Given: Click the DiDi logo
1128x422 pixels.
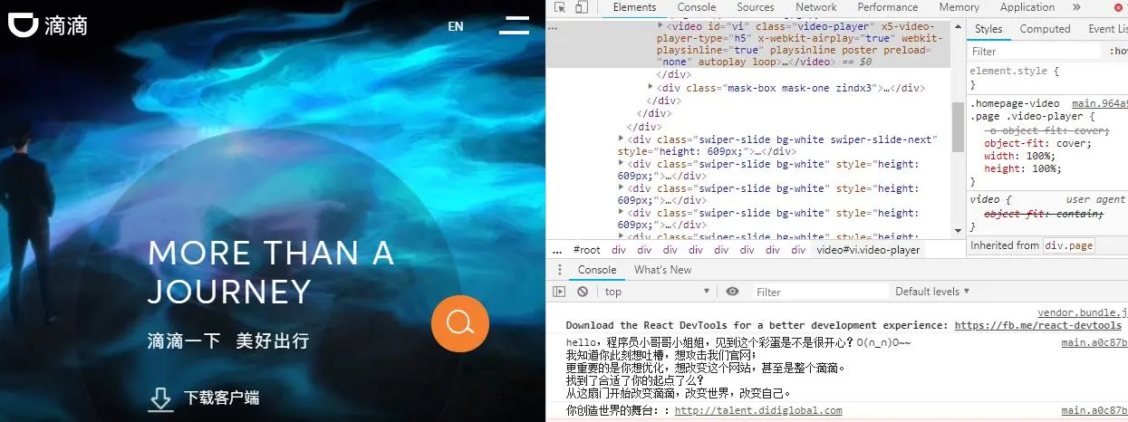Looking at the screenshot, I should tap(47, 25).
